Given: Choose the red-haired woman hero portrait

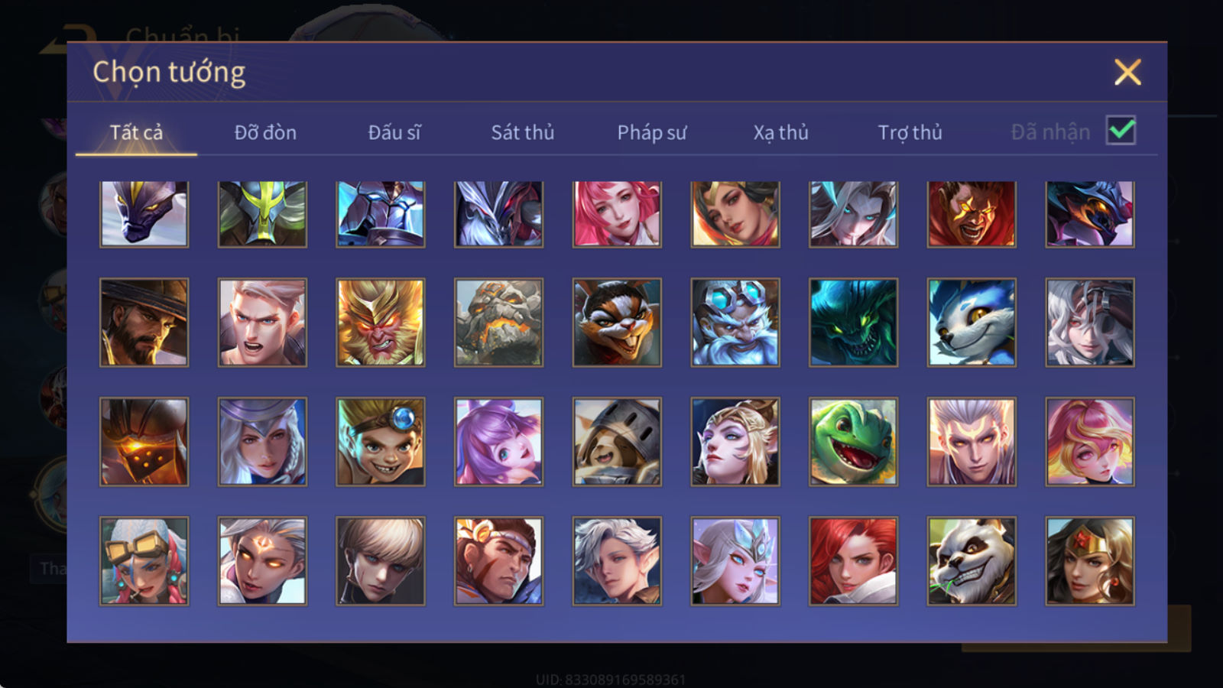Looking at the screenshot, I should tap(853, 561).
